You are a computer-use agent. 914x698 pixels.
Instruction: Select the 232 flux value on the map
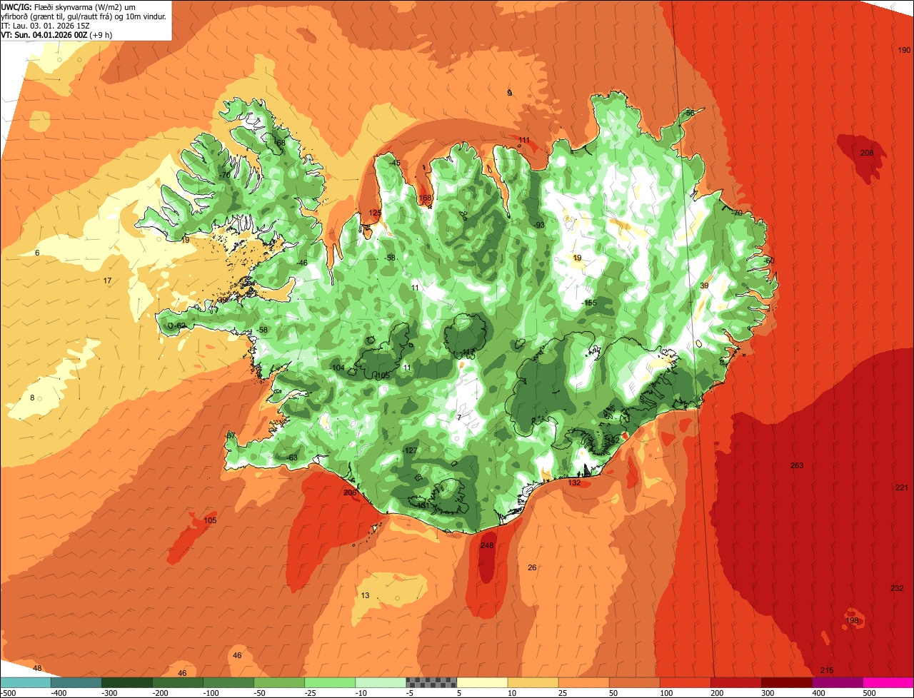pyautogui.click(x=897, y=588)
